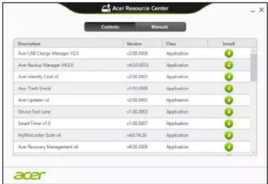This screenshot has height=184, width=268.
Task: Click version v1.00.3007 cell
Action: click(x=137, y=124)
